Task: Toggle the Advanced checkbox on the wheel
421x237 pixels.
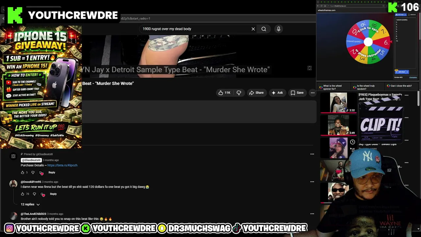Action: [x=409, y=14]
